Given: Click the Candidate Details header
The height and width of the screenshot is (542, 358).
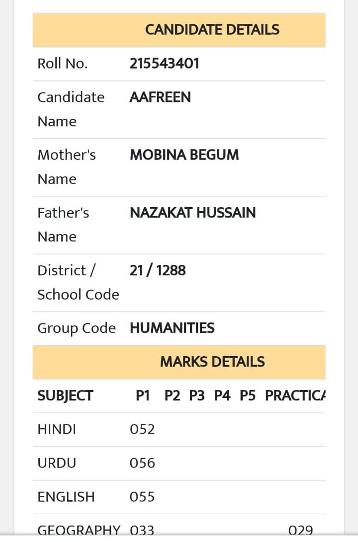Looking at the screenshot, I should [x=179, y=30].
